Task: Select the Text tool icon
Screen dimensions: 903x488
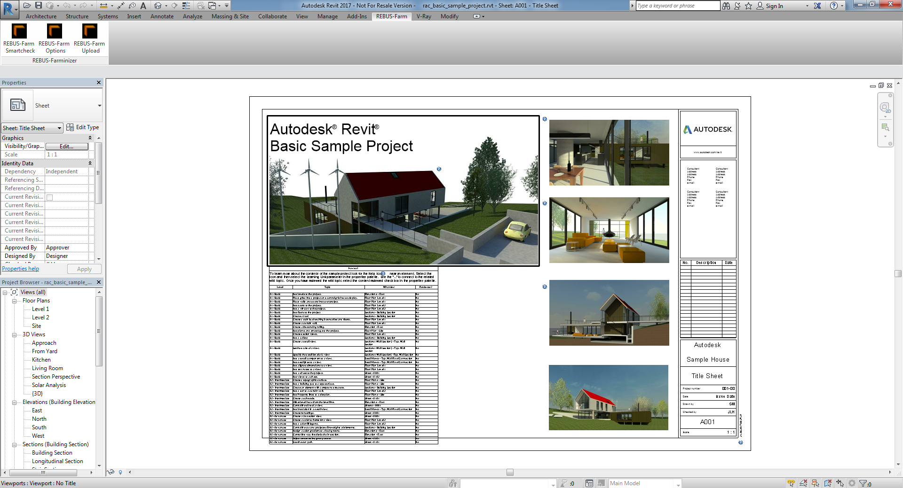Action: 143,6
